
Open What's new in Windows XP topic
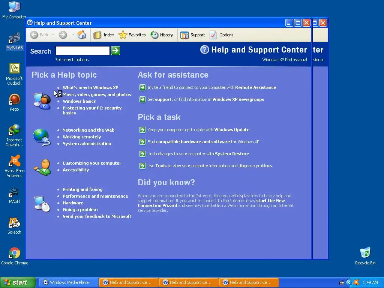coord(90,88)
